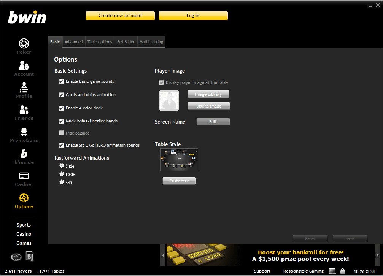Toggle Display player image at the table
The width and height of the screenshot is (383, 276).
click(162, 82)
